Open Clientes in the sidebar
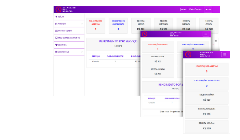This screenshot has height=140, width=240. coord(69,45)
